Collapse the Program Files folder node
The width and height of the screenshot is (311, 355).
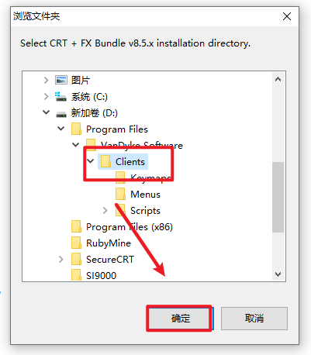[x=61, y=129]
